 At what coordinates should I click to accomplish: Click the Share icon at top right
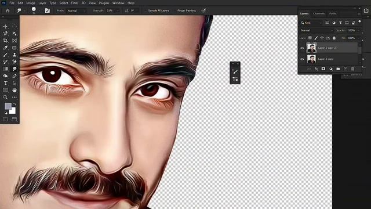[366, 10]
